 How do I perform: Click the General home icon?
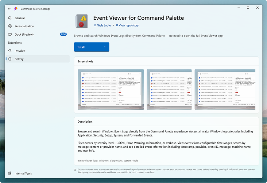point(10,18)
